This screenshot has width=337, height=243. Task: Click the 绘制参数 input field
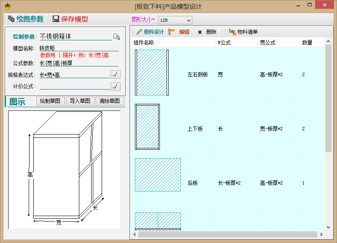click(75, 37)
